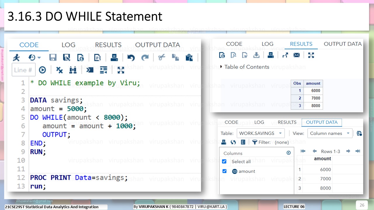Open the WORK.SAVINGS table dropdown
The image size is (374, 210).
point(261,133)
